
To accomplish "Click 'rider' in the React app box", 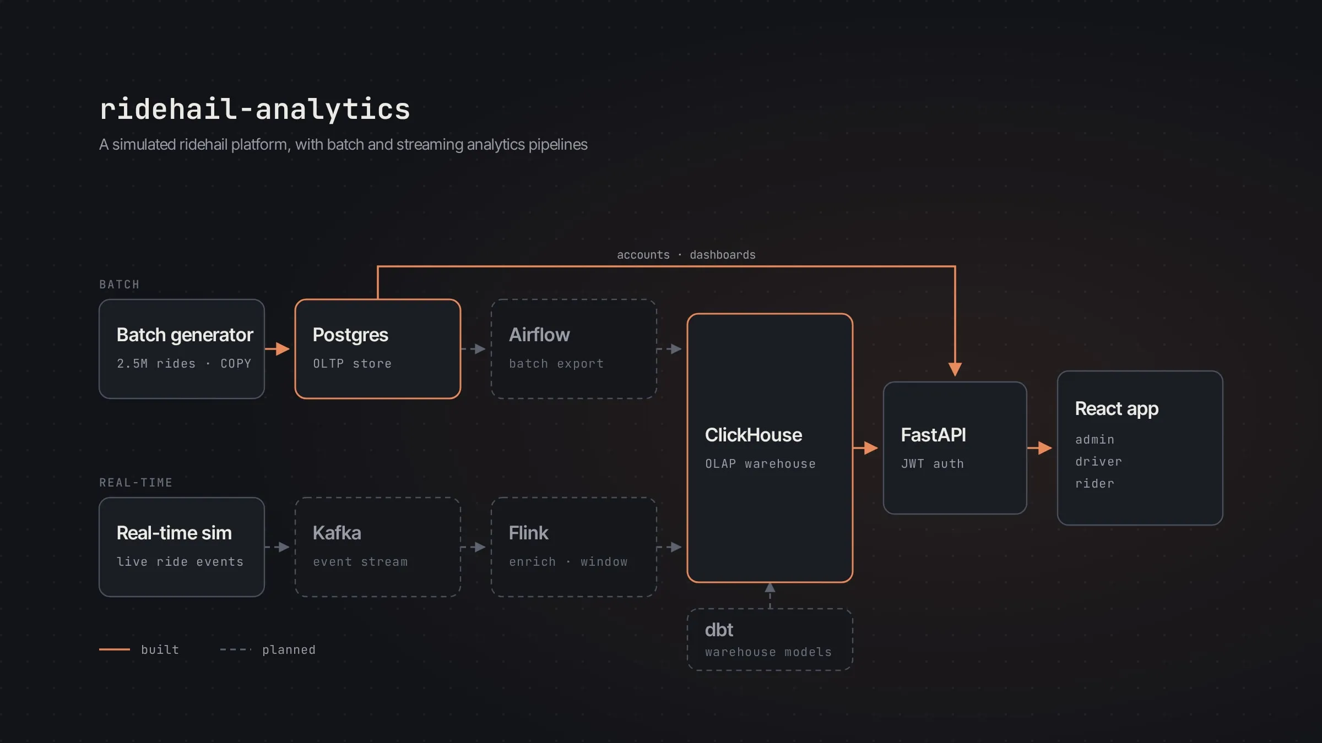I will 1095,483.
